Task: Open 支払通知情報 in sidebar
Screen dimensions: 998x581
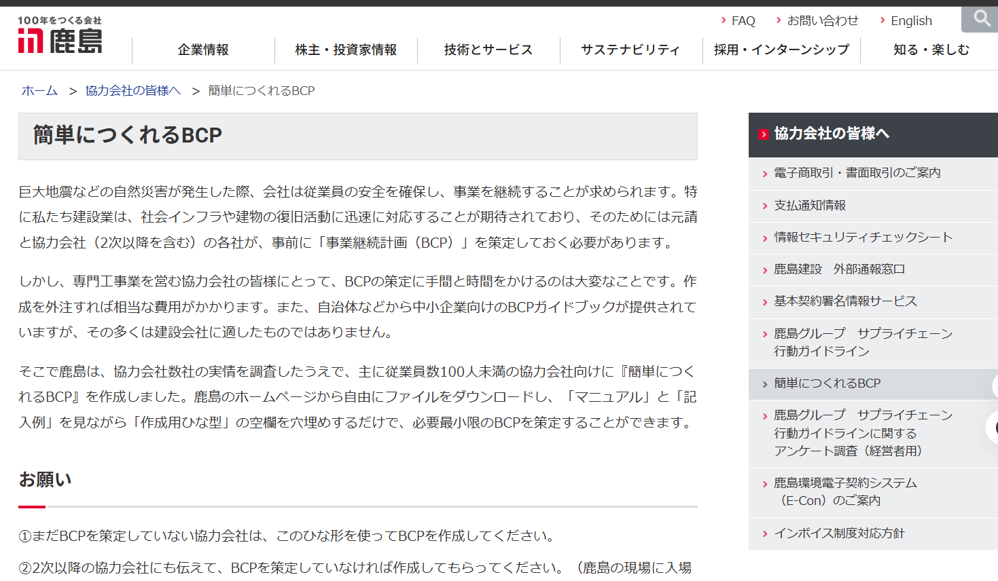Action: pos(873,206)
